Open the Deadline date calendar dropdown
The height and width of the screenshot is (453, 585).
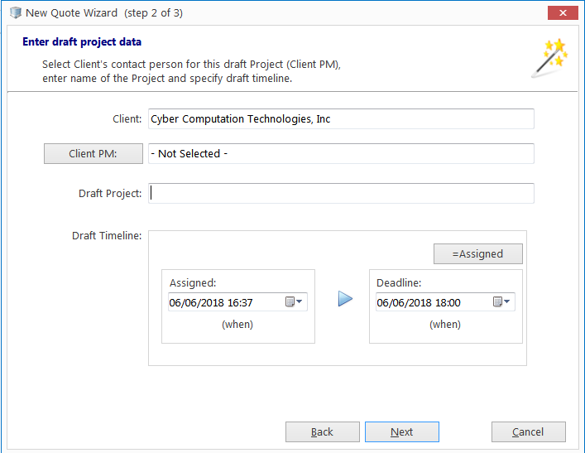(506, 301)
